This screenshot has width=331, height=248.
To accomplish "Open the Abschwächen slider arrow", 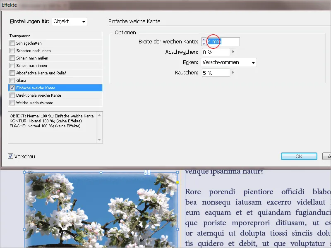I will [x=233, y=52].
